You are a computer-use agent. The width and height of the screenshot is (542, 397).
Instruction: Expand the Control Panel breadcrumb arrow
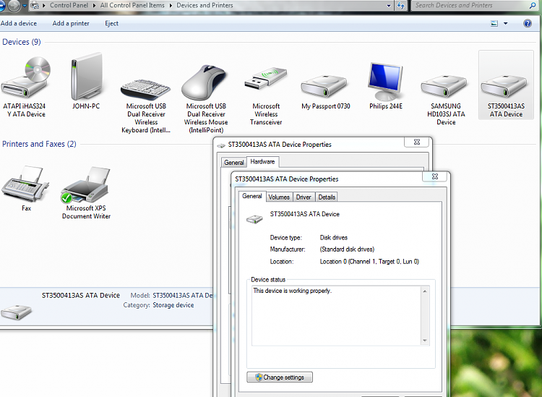point(94,6)
